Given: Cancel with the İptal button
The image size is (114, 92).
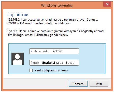Looking at the screenshot, I should pyautogui.click(x=99, y=84).
